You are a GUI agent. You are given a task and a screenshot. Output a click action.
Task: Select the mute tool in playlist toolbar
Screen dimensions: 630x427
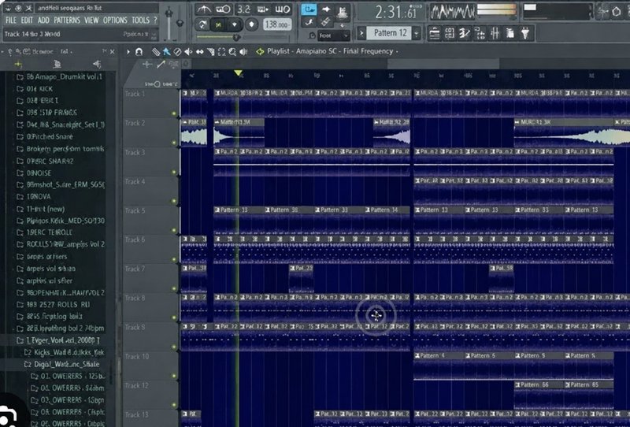click(188, 51)
